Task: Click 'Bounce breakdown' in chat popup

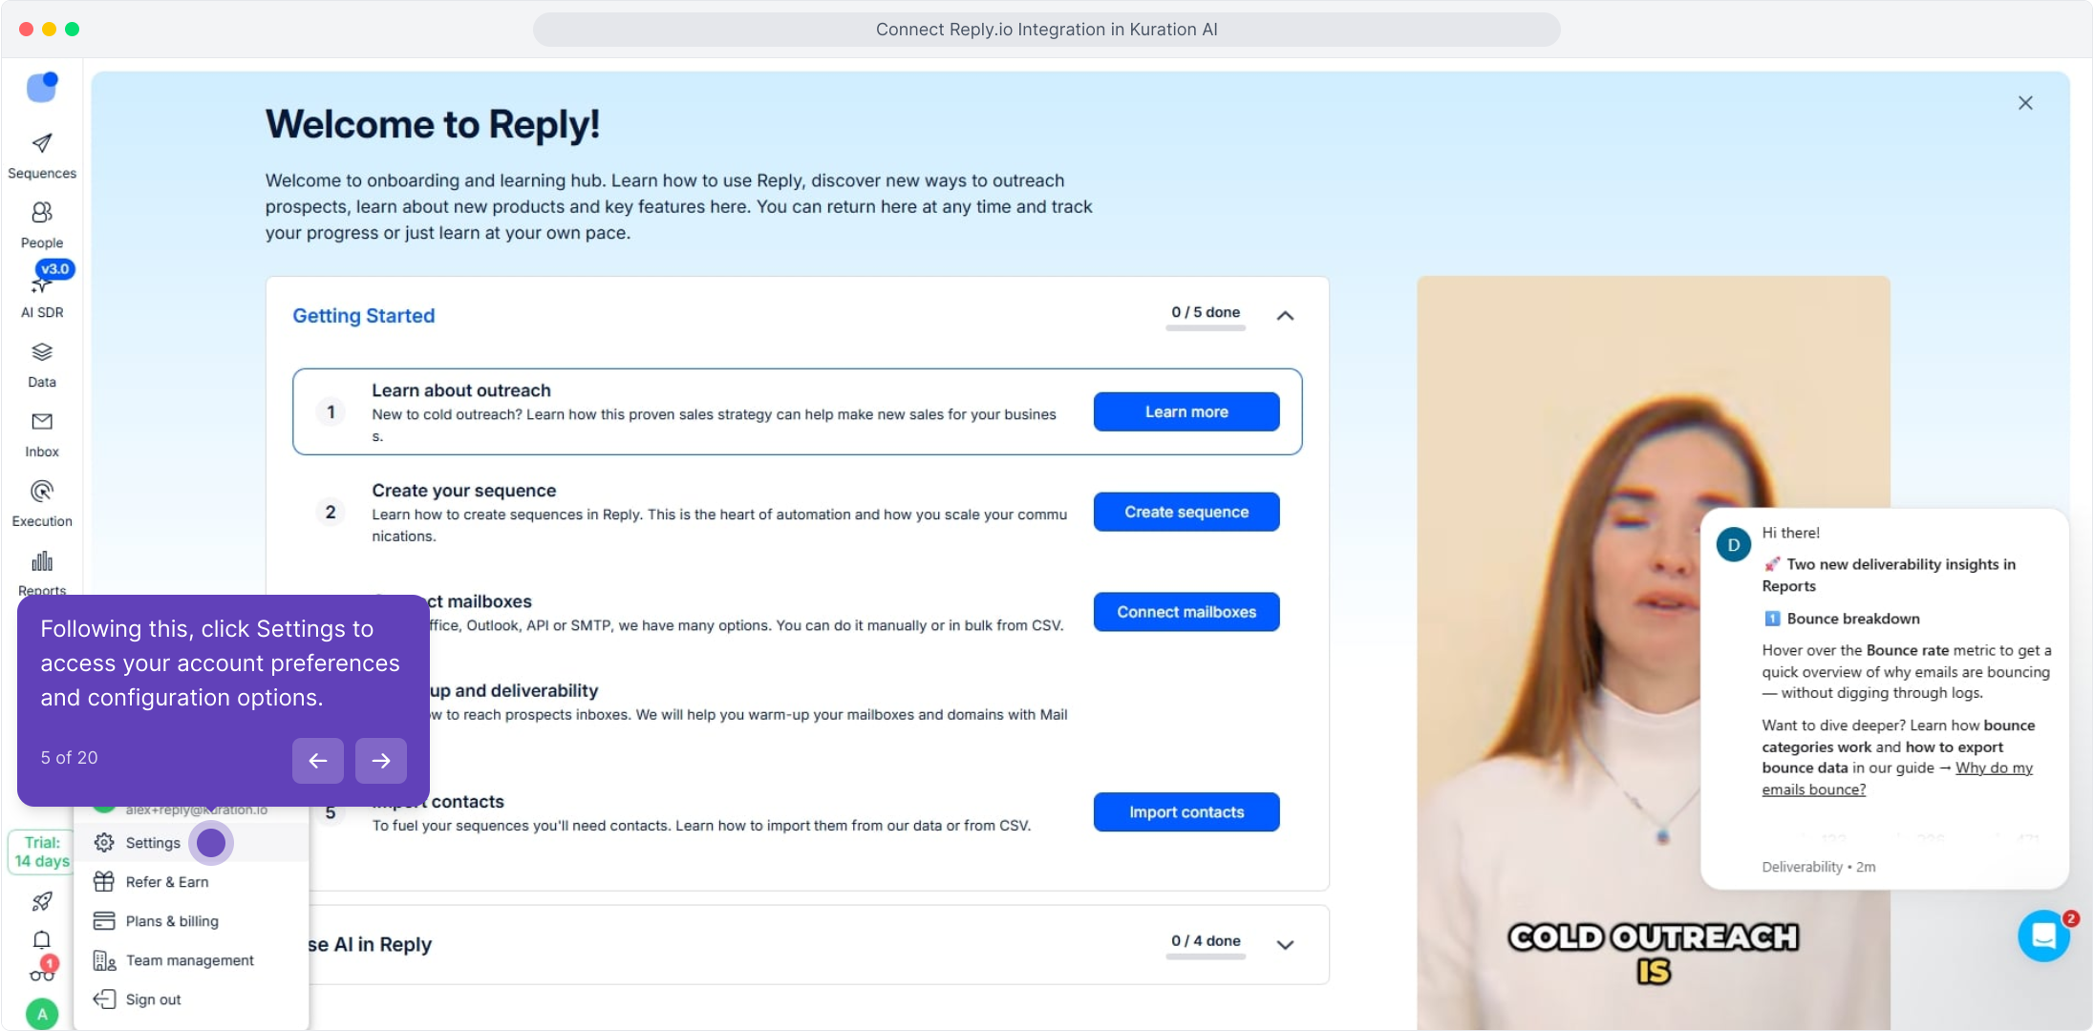Action: (x=1853, y=619)
